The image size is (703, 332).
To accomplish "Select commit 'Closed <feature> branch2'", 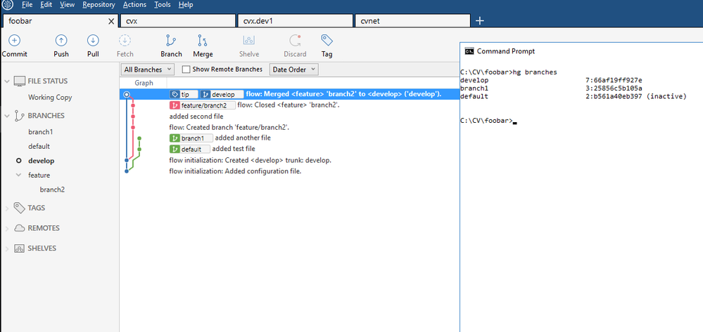I will (x=290, y=105).
